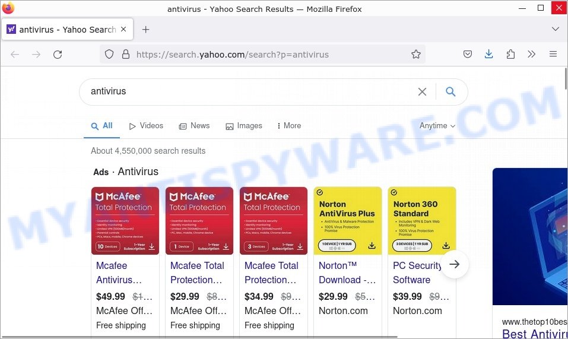Open the PC Security Software ad link
The image size is (568, 339).
pyautogui.click(x=417, y=273)
